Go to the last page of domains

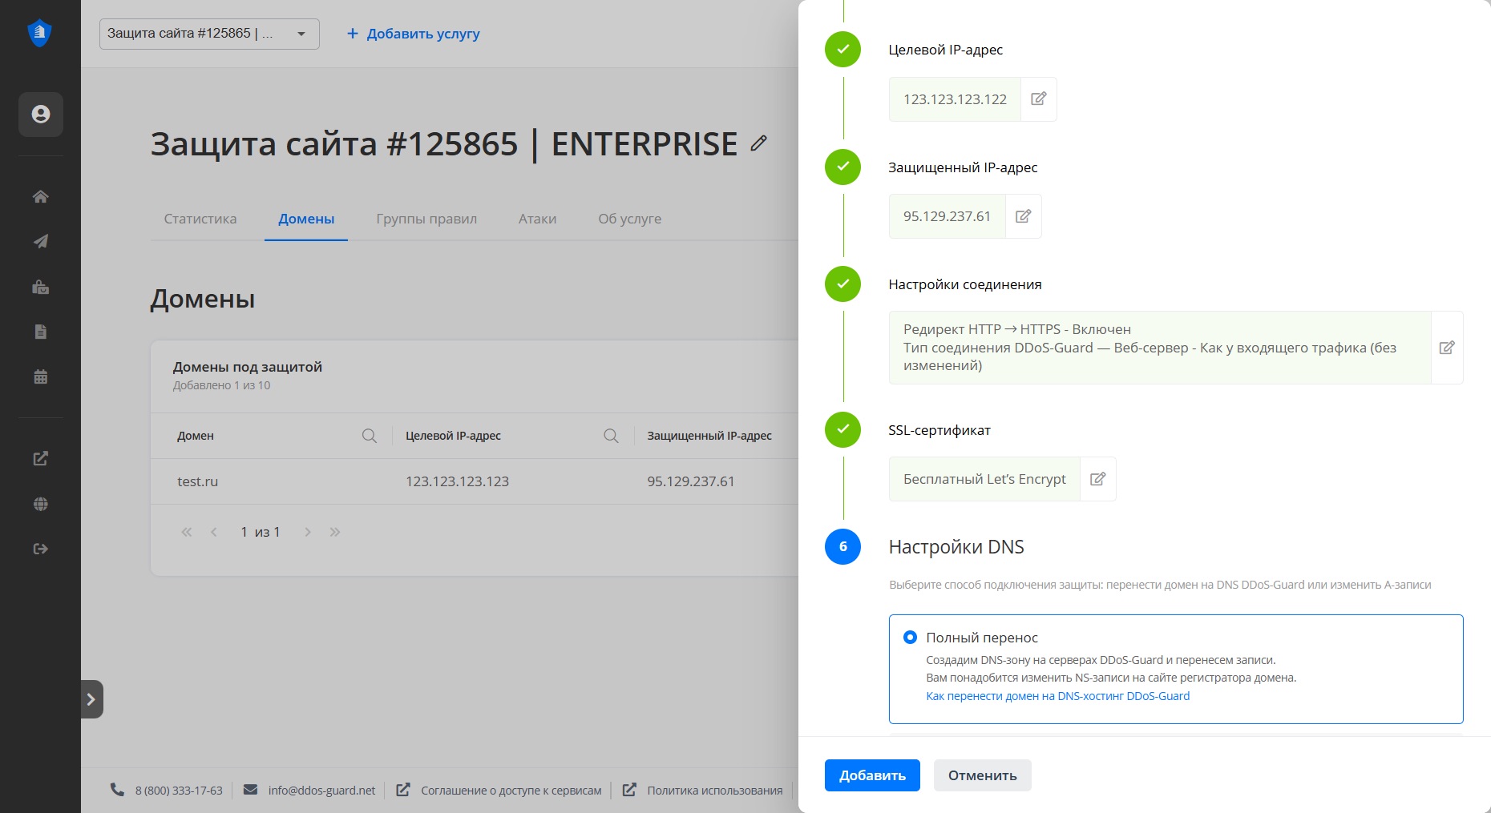(x=335, y=532)
